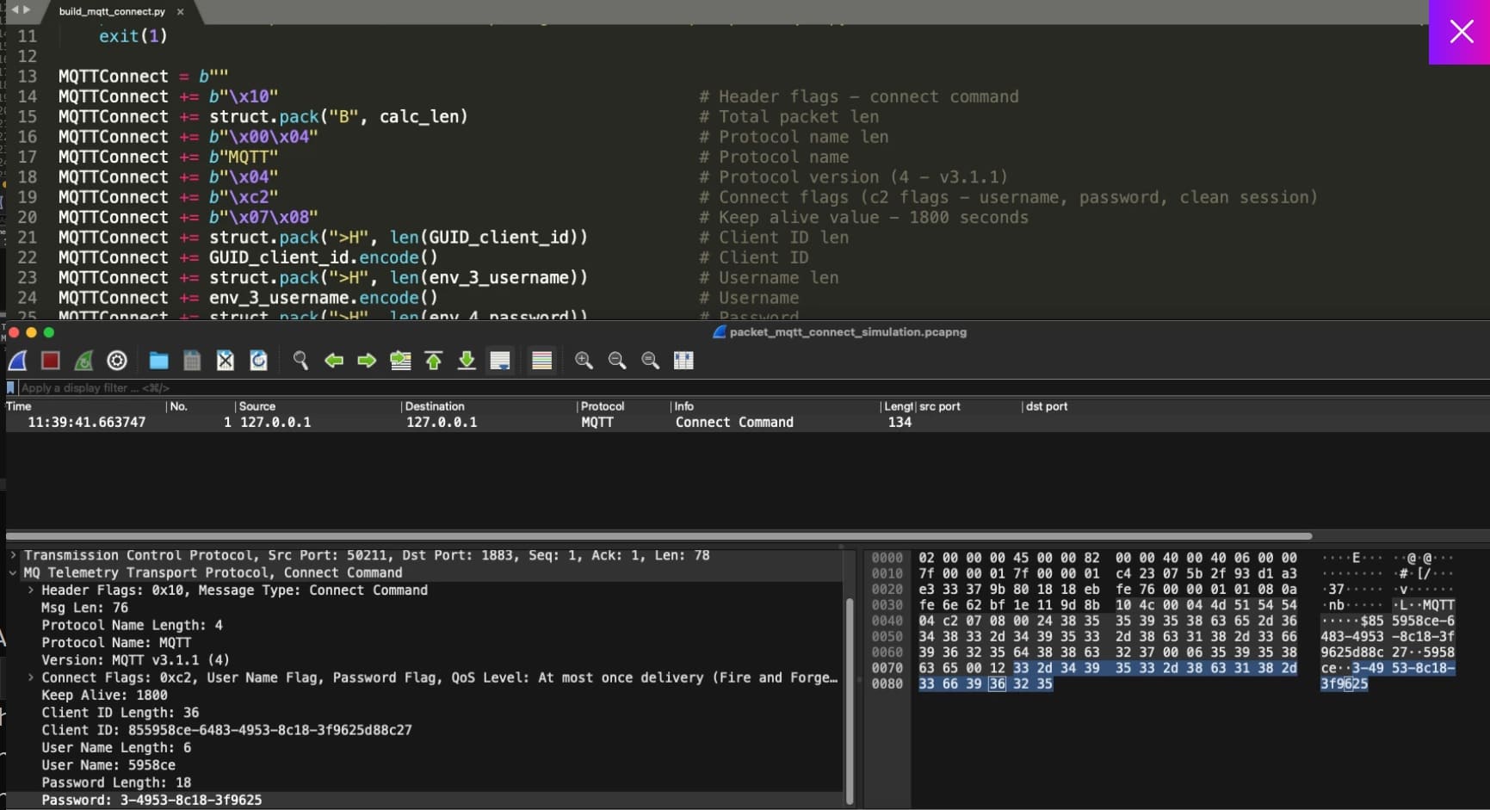This screenshot has width=1490, height=810.
Task: Stop capture using the red square icon
Action: pyautogui.click(x=51, y=361)
